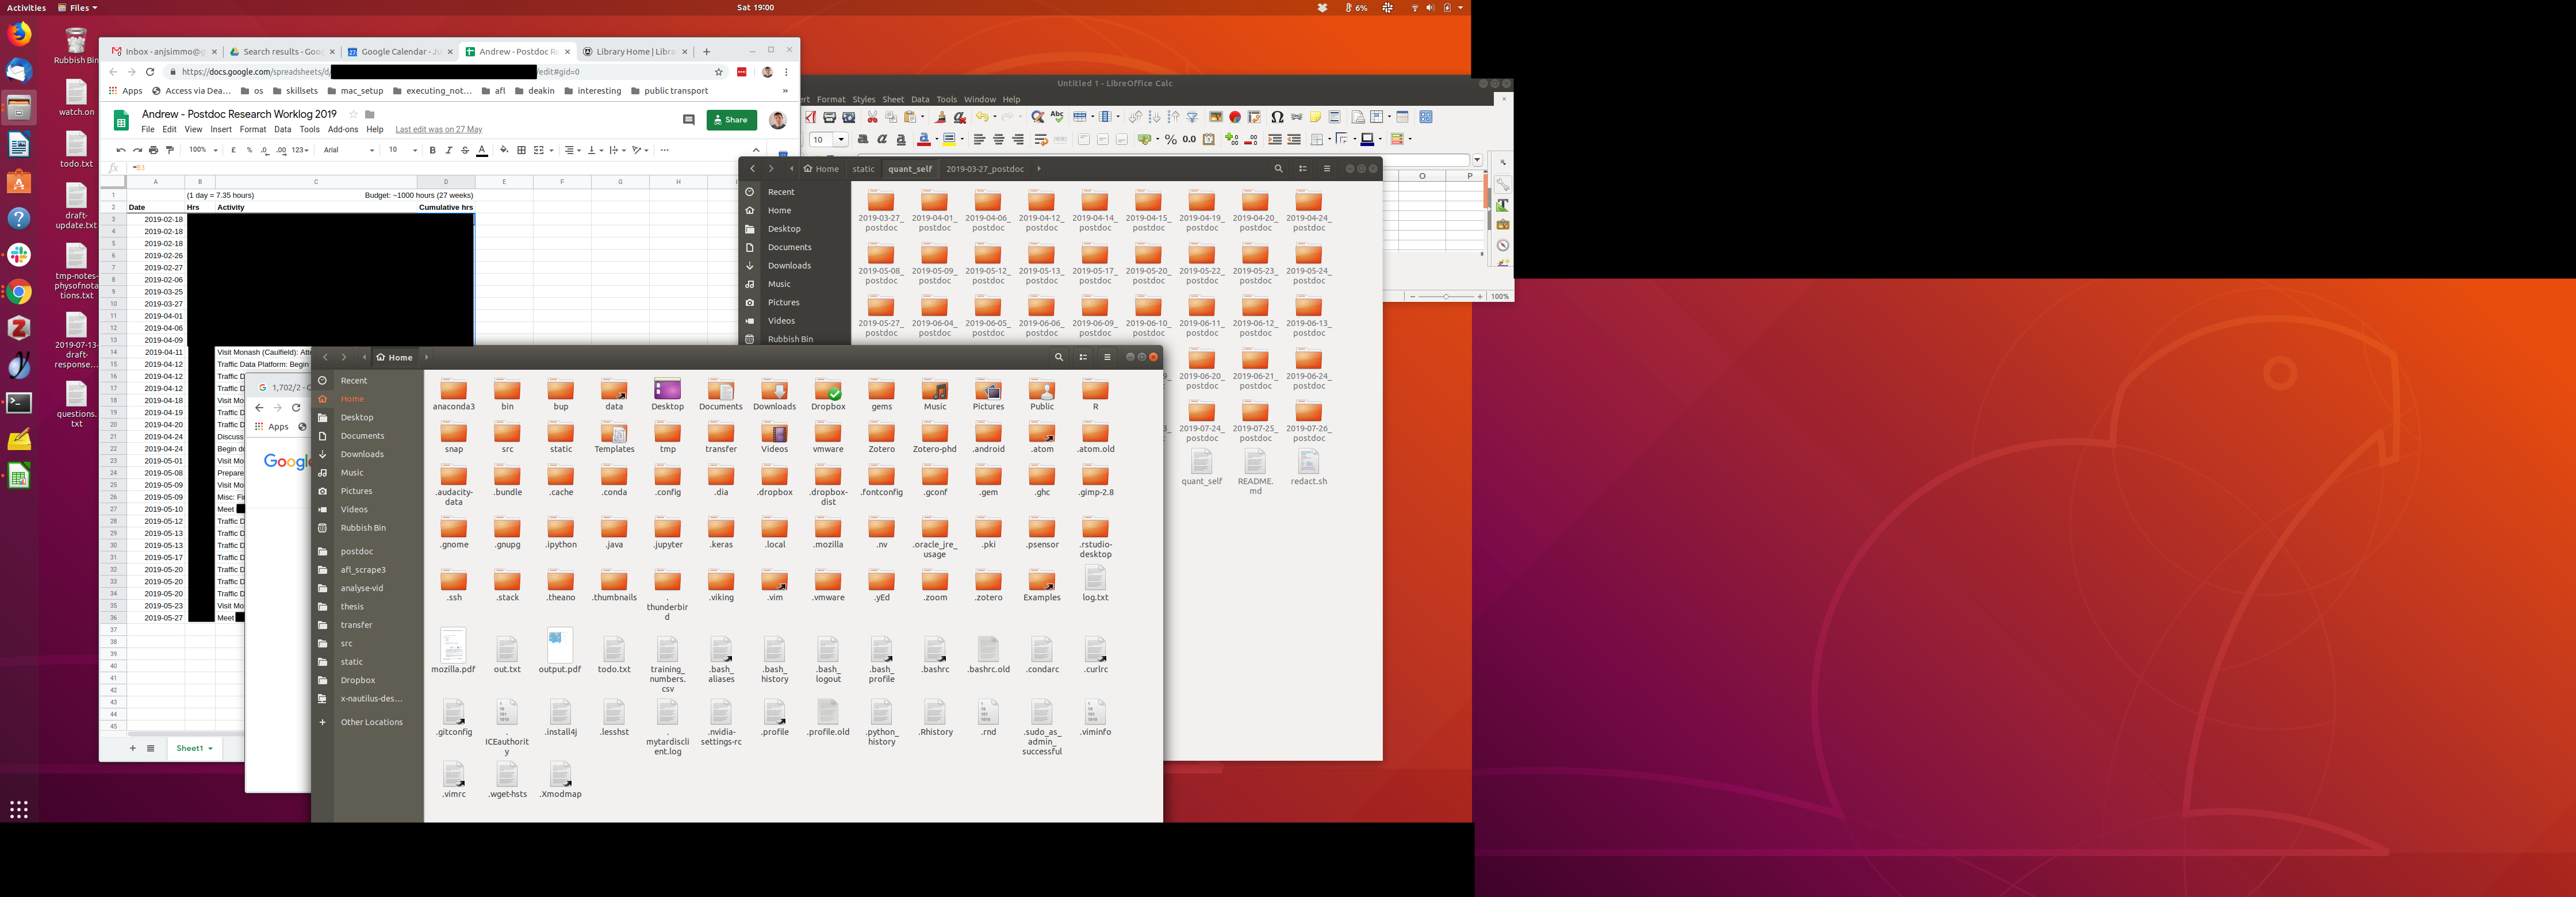Toggle italic in Google Sheets toolbar
The height and width of the screenshot is (897, 2576).
[448, 150]
